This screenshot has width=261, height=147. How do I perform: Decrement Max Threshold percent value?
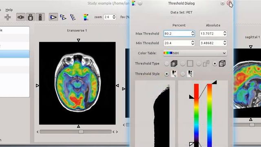[193, 35]
